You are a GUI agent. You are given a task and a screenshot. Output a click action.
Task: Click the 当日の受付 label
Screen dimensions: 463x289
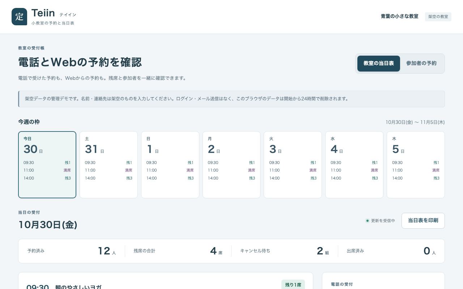tap(29, 212)
